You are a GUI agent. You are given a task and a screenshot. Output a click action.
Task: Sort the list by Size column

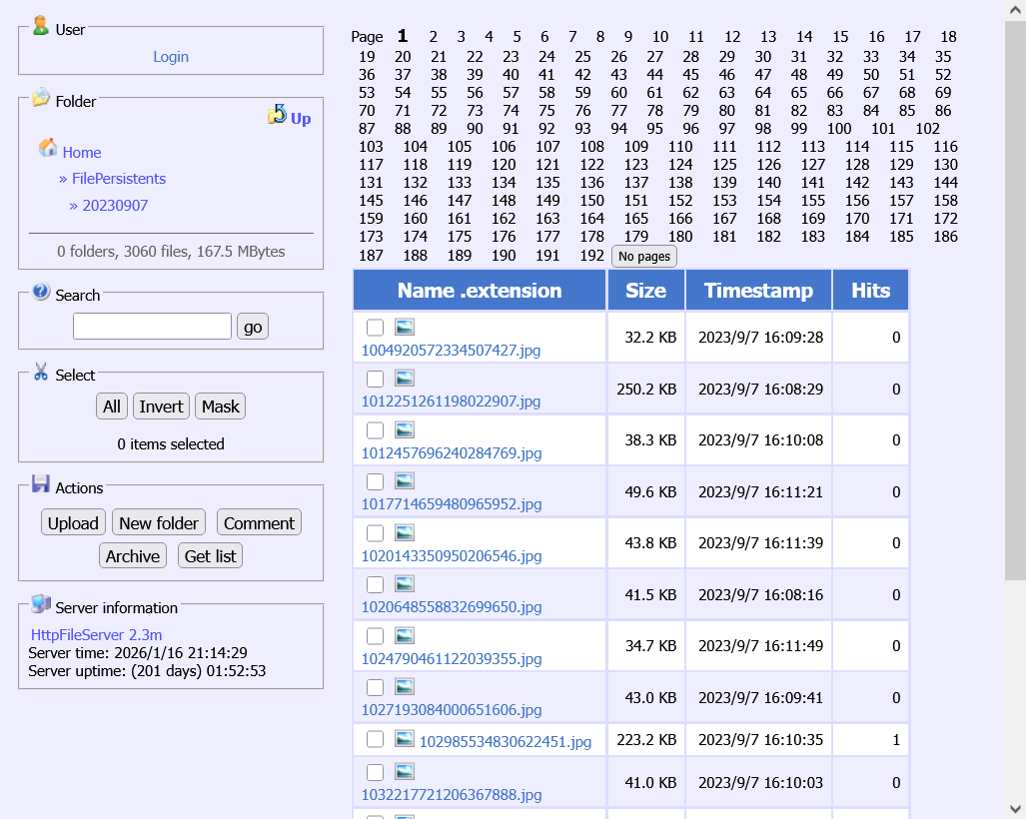tap(645, 291)
